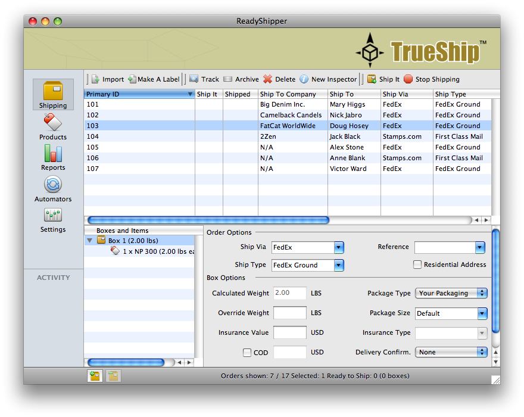Image resolution: width=524 pixels, height=417 pixels.
Task: Click the COD amount input field
Action: point(290,352)
